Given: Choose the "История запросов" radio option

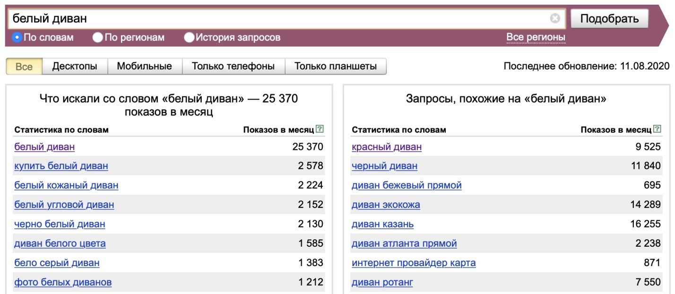Looking at the screenshot, I should 189,37.
